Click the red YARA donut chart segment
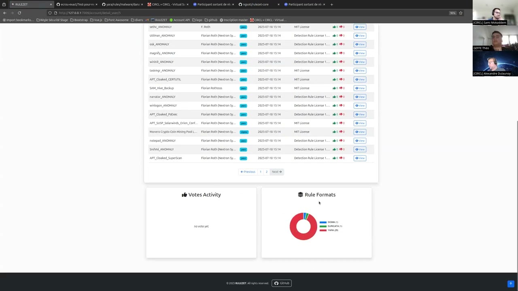 pyautogui.click(x=304, y=238)
